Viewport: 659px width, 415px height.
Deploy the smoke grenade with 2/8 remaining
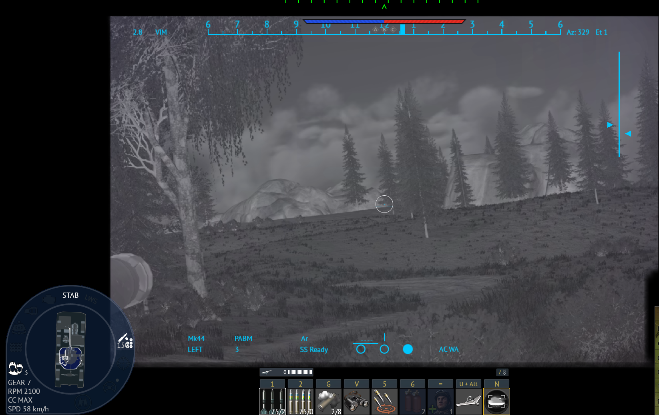tap(328, 401)
